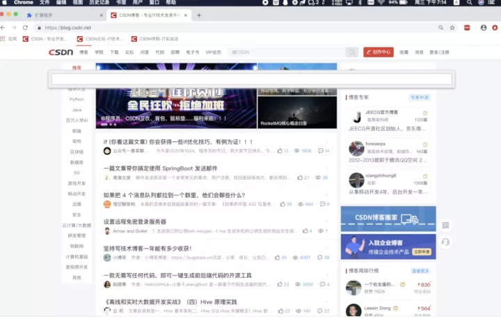Click the CSDN search input field

(287, 52)
